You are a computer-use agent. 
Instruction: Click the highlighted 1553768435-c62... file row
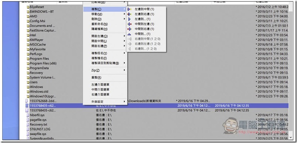coord(157,106)
